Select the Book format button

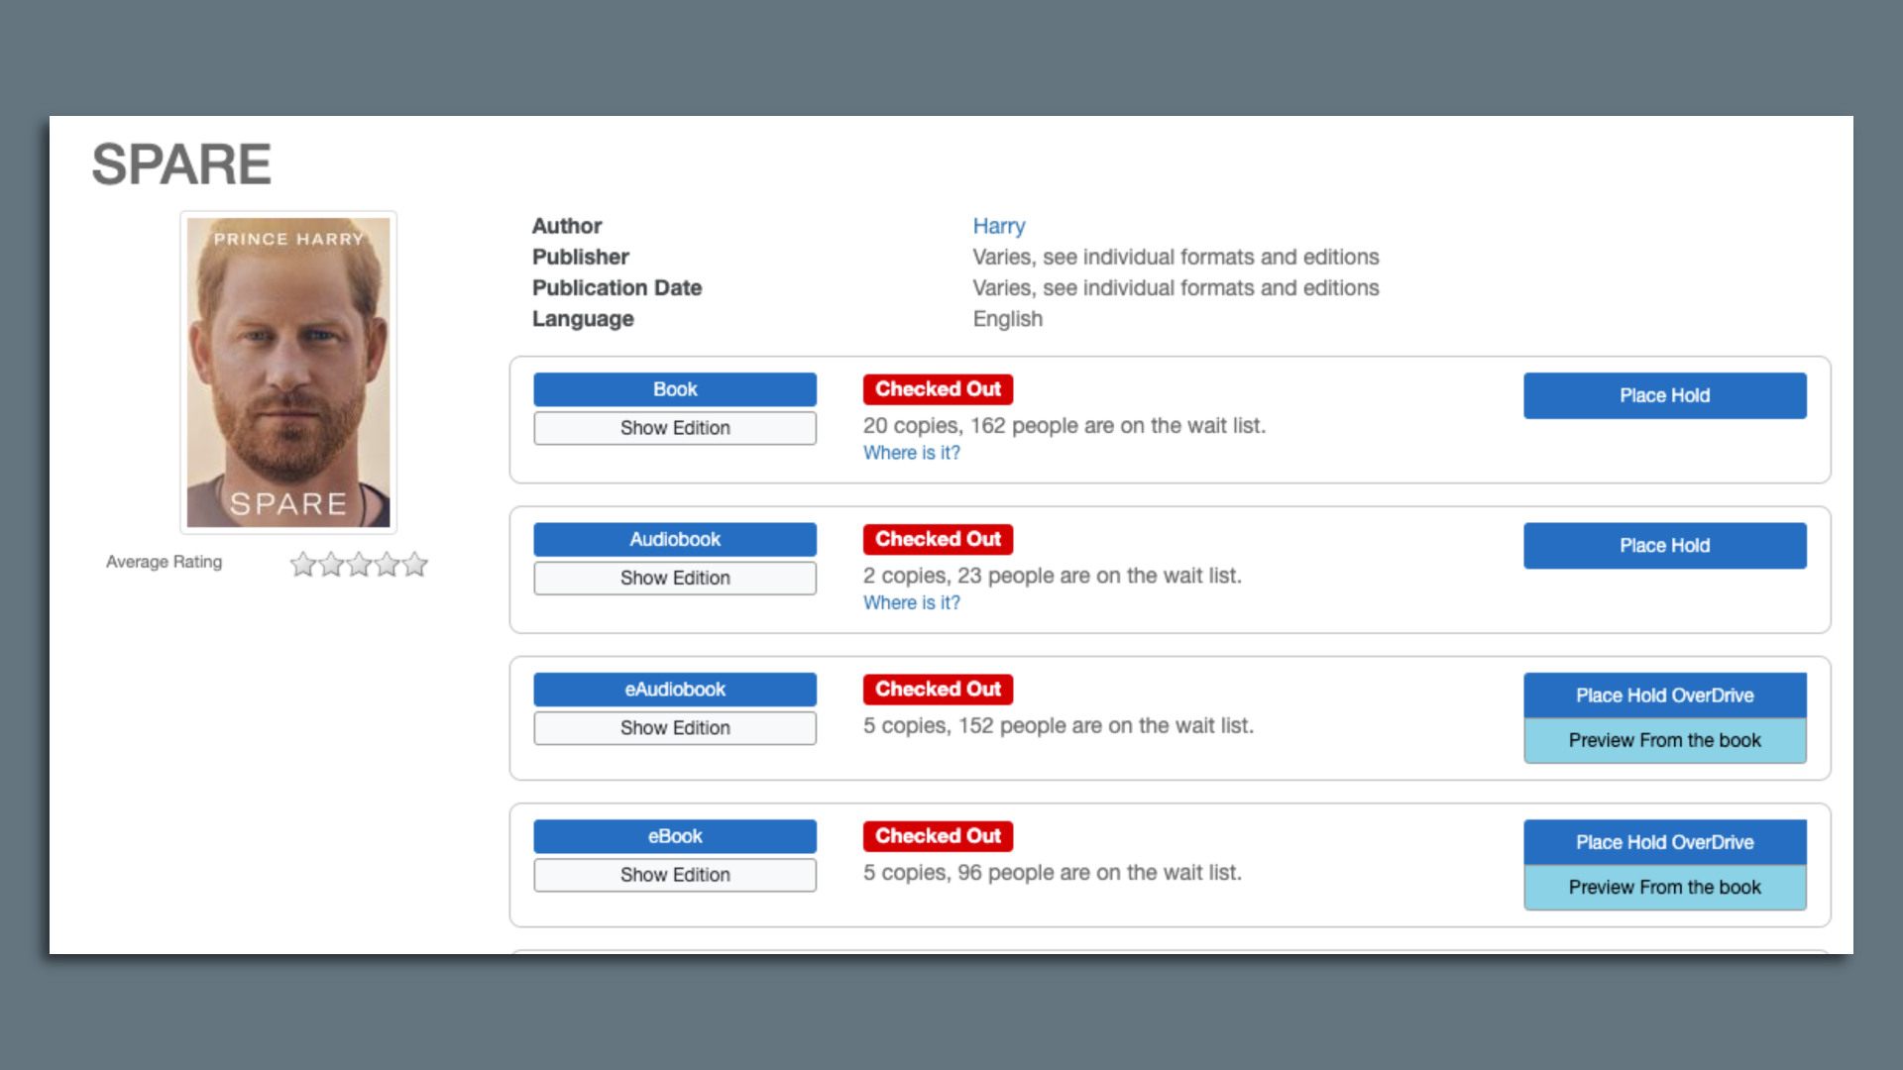tap(675, 389)
